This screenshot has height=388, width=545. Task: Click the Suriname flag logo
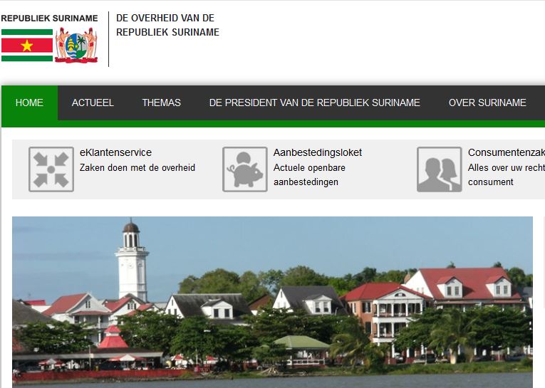27,45
